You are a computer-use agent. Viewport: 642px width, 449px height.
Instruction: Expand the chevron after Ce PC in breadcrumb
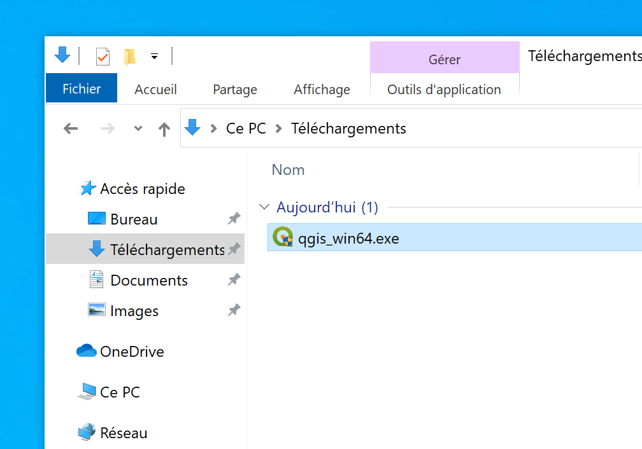point(278,129)
